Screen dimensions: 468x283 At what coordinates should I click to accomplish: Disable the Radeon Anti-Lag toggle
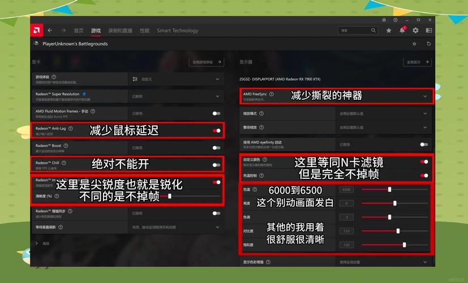216,131
